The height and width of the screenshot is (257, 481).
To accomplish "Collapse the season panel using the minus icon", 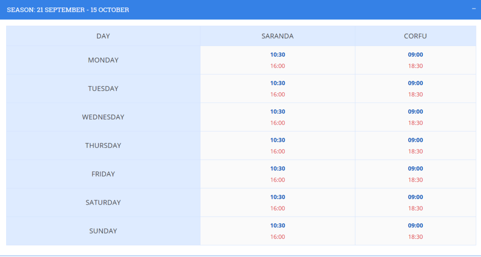I will pos(473,8).
